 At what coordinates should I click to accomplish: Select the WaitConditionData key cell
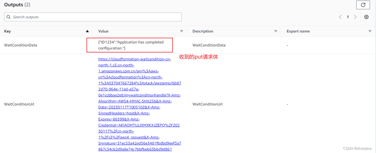21,45
